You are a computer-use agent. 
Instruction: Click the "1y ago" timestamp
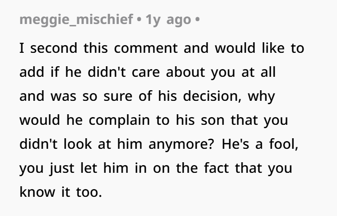(168, 20)
